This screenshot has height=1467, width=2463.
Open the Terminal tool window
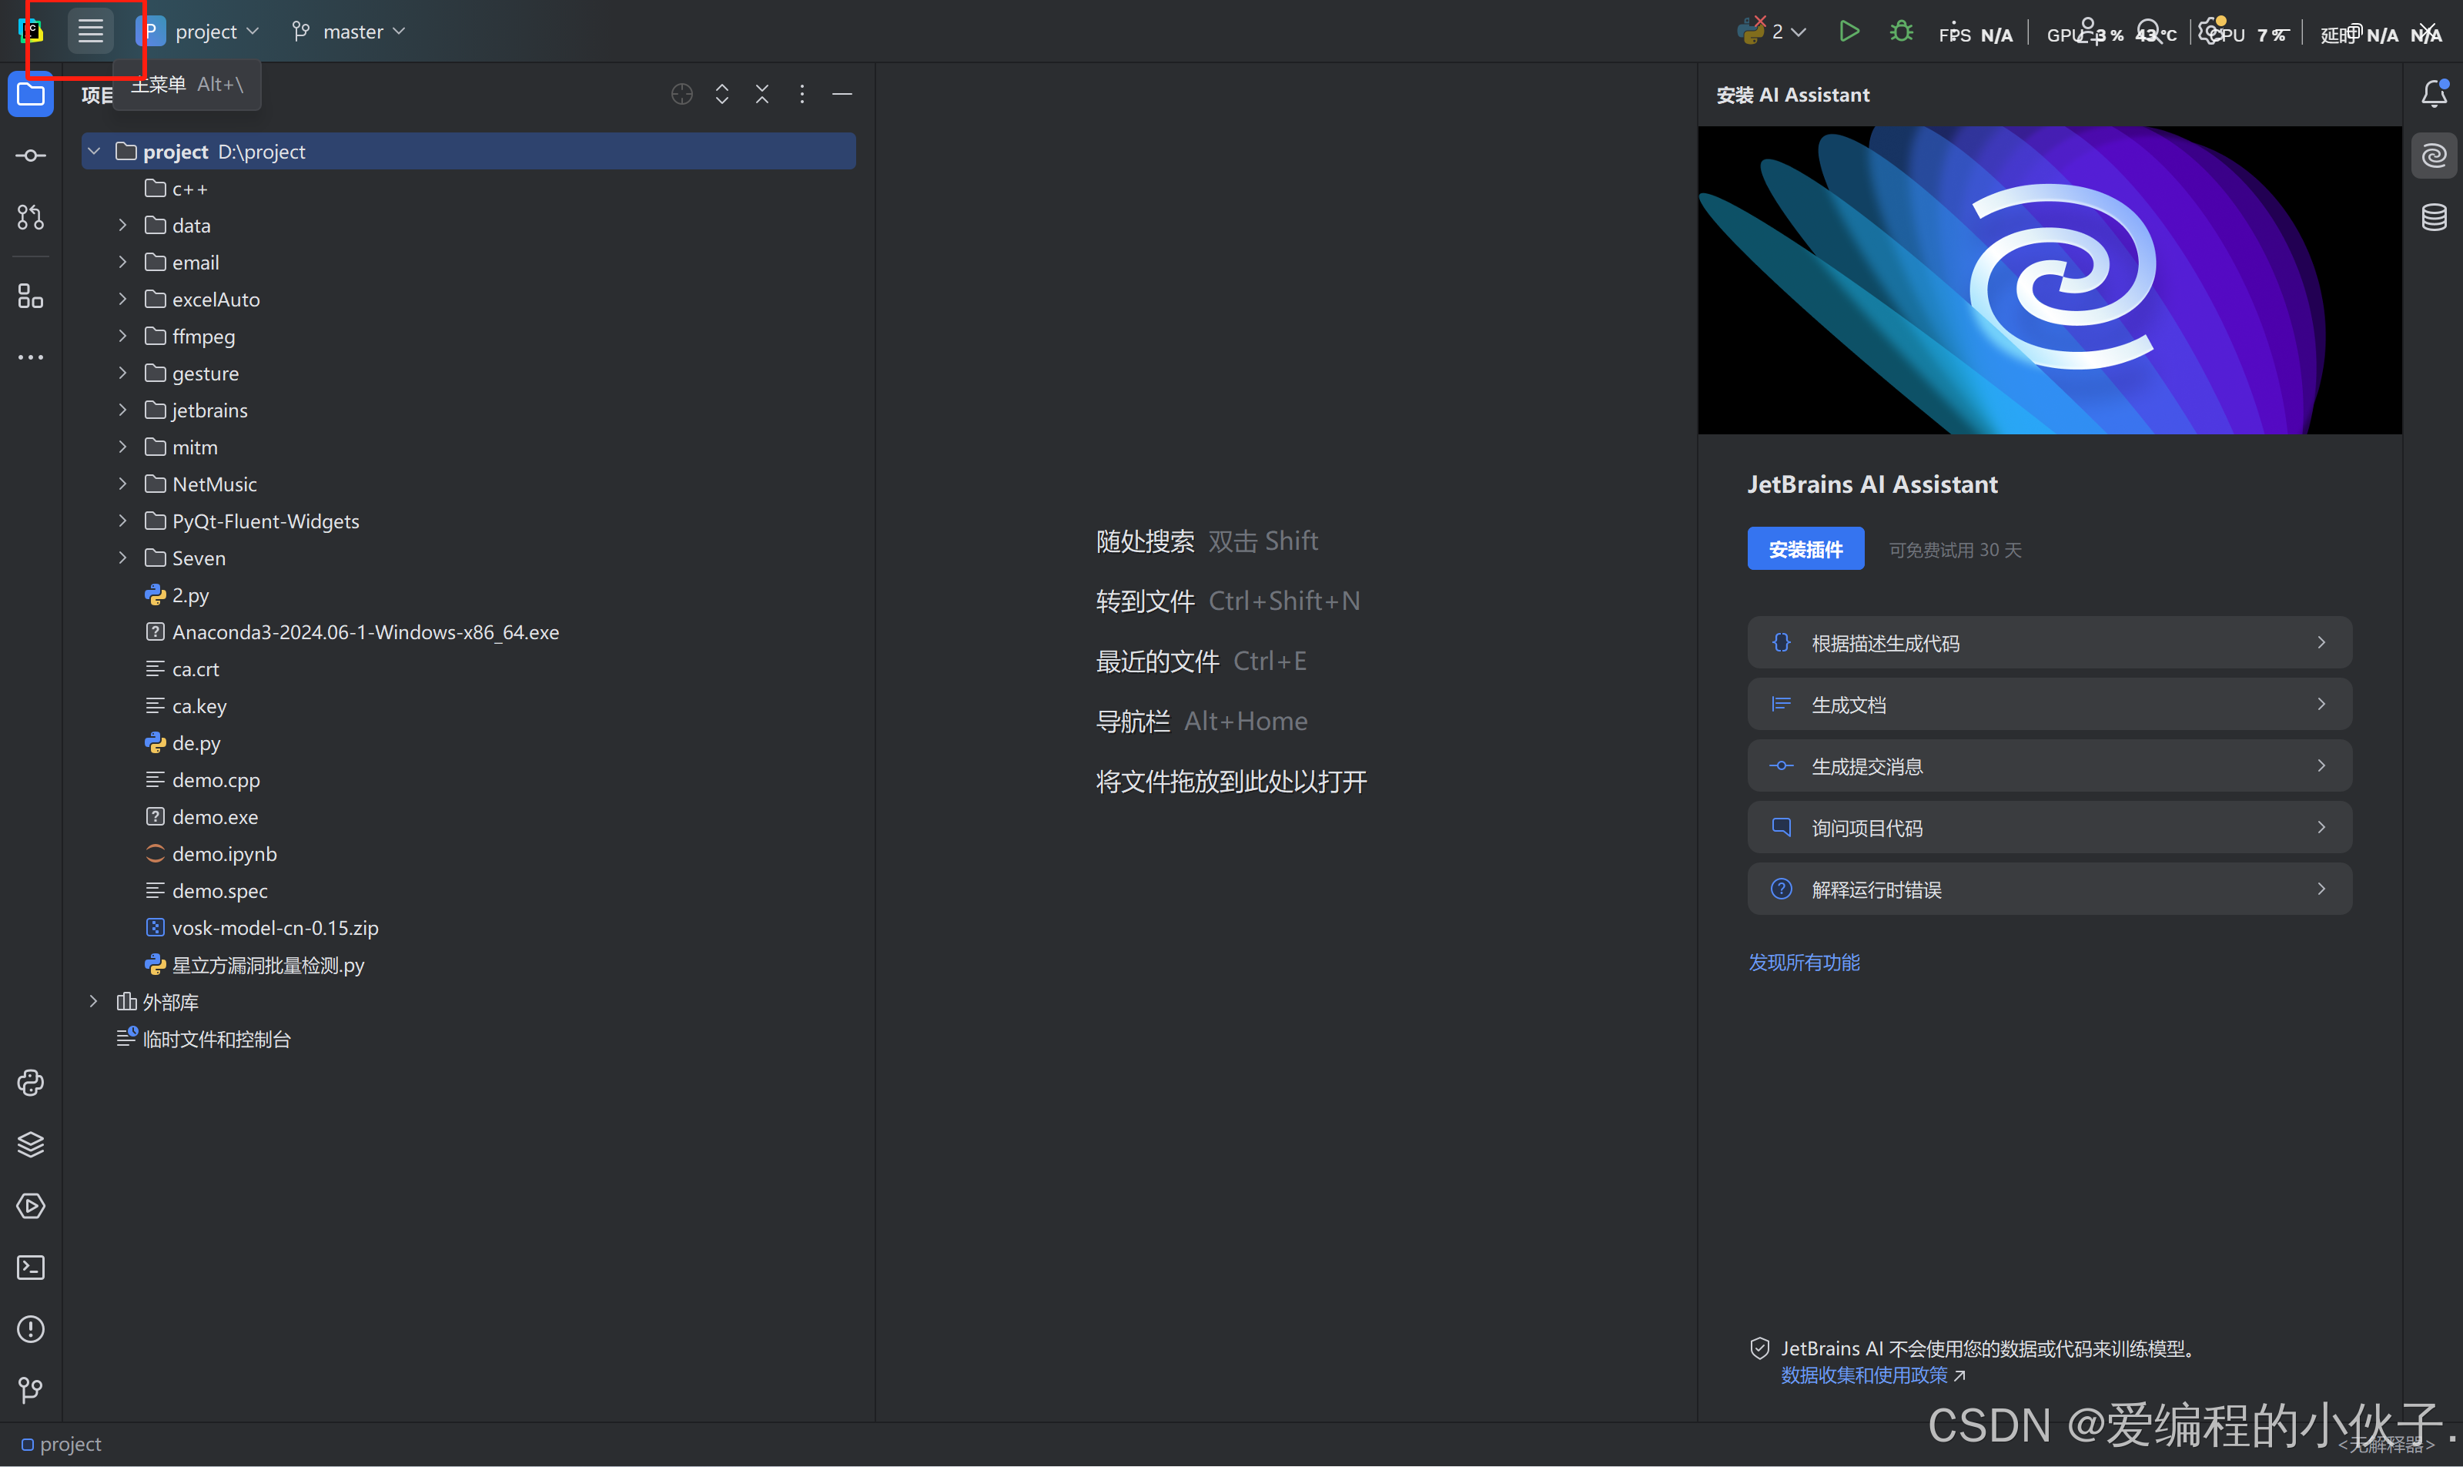coord(31,1268)
